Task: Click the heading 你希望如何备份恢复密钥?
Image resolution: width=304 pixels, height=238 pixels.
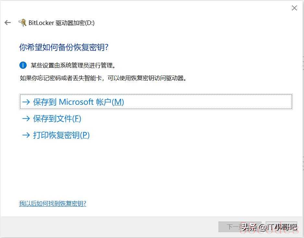Action: pos(64,47)
